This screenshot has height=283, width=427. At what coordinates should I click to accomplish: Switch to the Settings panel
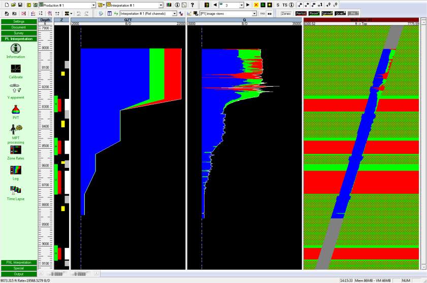pyautogui.click(x=19, y=21)
